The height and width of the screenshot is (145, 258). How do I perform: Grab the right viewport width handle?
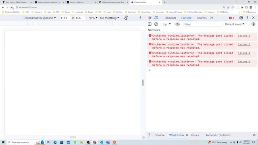point(143,83)
